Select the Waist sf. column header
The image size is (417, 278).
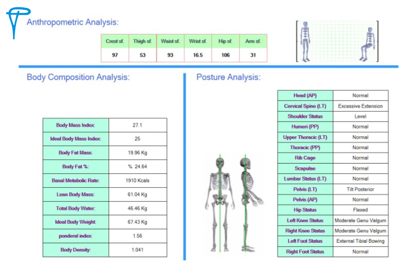coord(170,41)
